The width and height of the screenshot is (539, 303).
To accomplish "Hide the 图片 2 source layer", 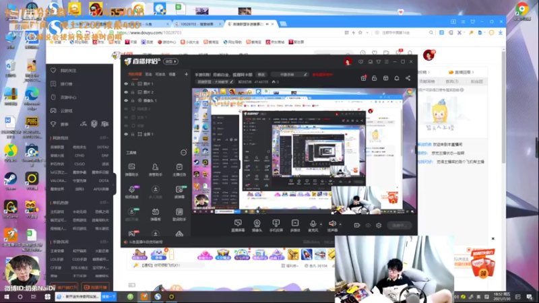I will [126, 92].
